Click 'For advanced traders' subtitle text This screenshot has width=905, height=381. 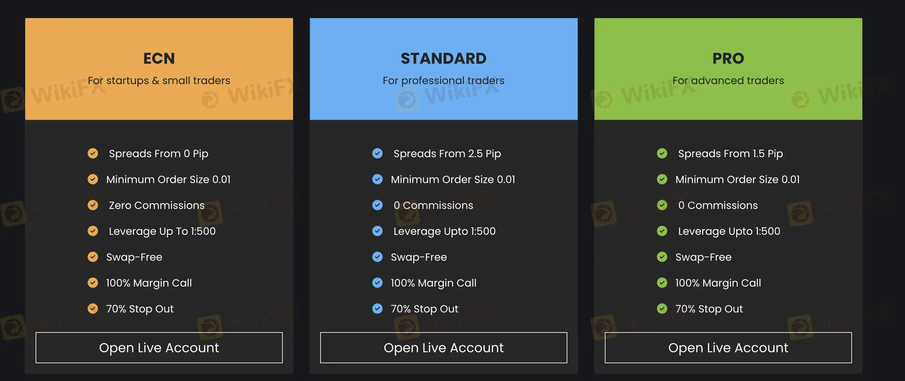728,81
